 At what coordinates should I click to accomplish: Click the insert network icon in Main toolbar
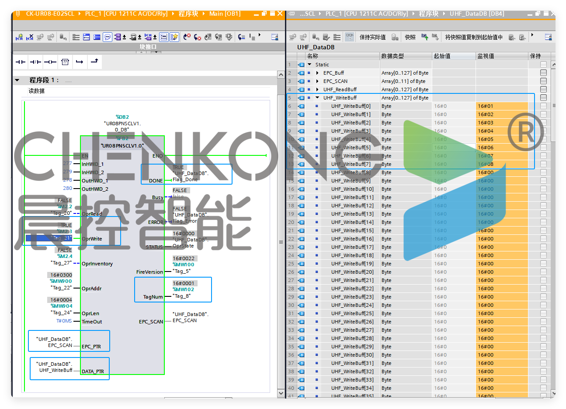[x=19, y=37]
